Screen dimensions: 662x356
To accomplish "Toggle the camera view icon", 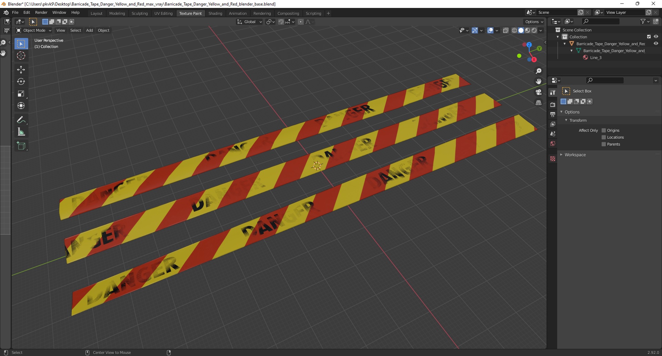I will (539, 92).
